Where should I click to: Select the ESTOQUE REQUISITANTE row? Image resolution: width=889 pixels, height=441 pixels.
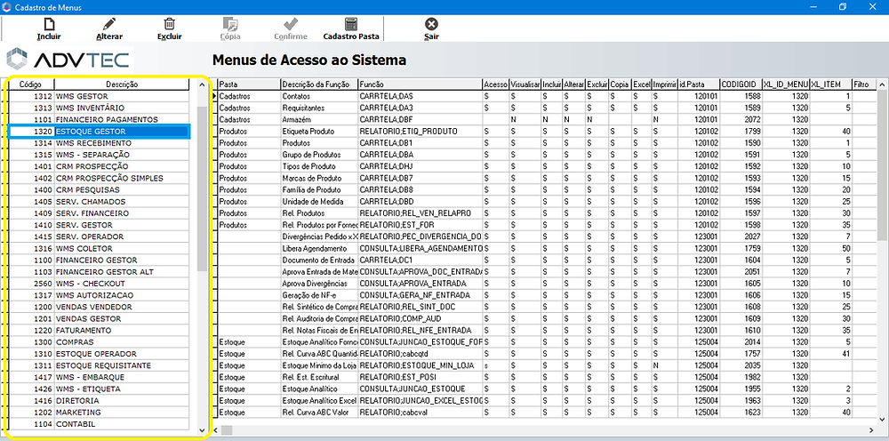99,365
